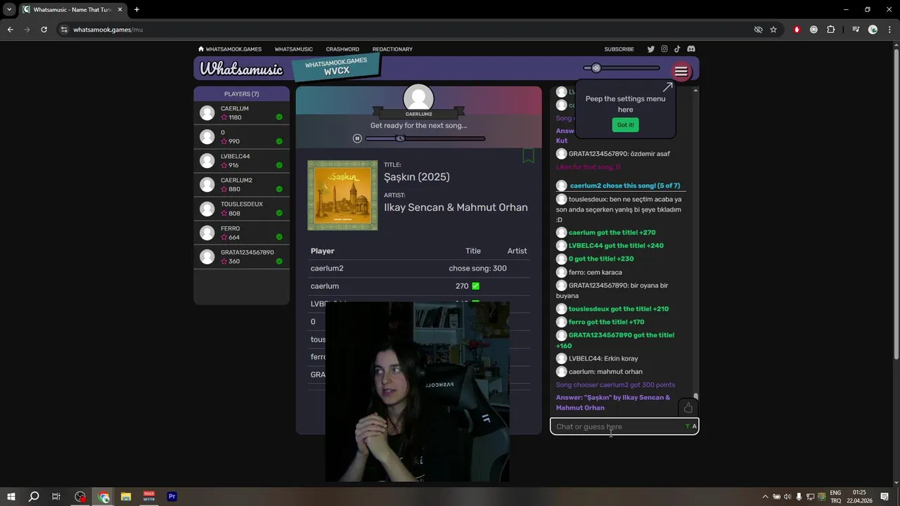Open Windows taskbar search
Viewport: 900px width, 506px height.
(x=34, y=497)
